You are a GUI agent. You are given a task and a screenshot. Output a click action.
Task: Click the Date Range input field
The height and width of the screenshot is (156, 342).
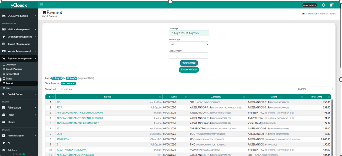pos(189,33)
